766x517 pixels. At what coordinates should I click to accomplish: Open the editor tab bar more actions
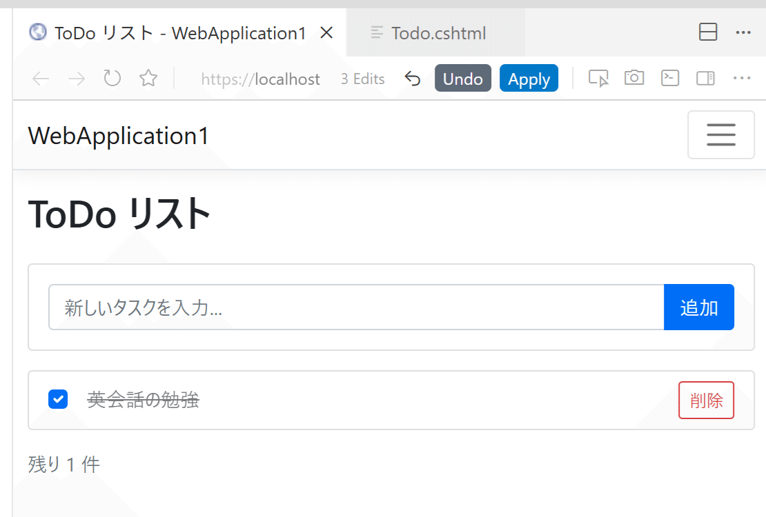coord(743,32)
